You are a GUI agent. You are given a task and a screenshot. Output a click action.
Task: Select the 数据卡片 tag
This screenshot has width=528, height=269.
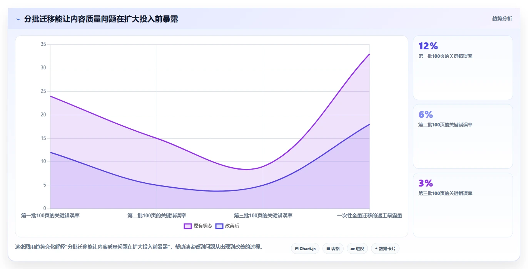pyautogui.click(x=385, y=249)
